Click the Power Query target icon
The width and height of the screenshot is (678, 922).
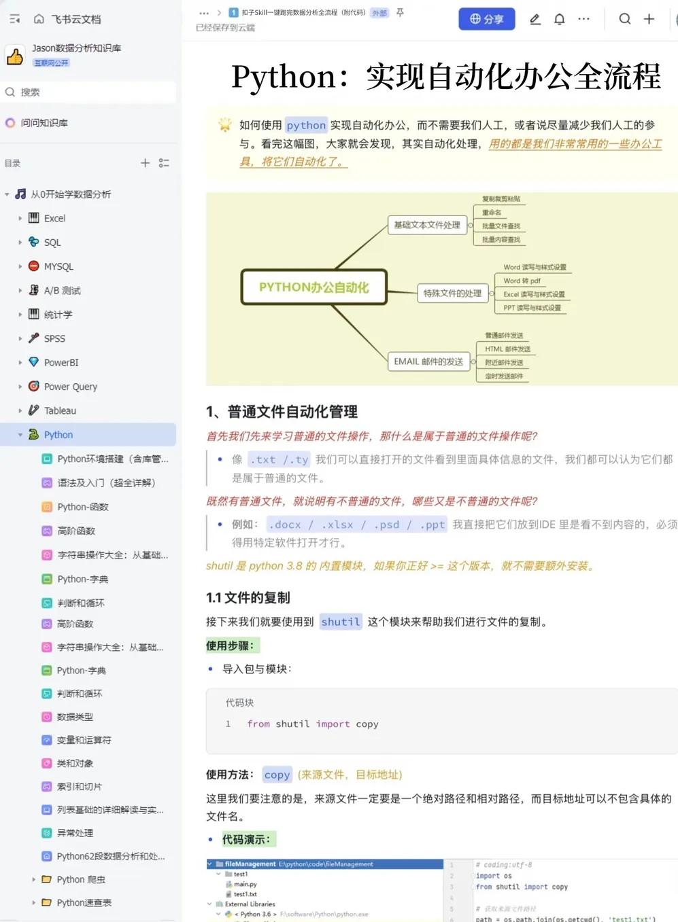coord(33,386)
